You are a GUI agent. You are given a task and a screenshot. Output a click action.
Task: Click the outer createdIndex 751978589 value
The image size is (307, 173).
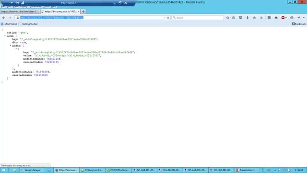tap(40, 75)
